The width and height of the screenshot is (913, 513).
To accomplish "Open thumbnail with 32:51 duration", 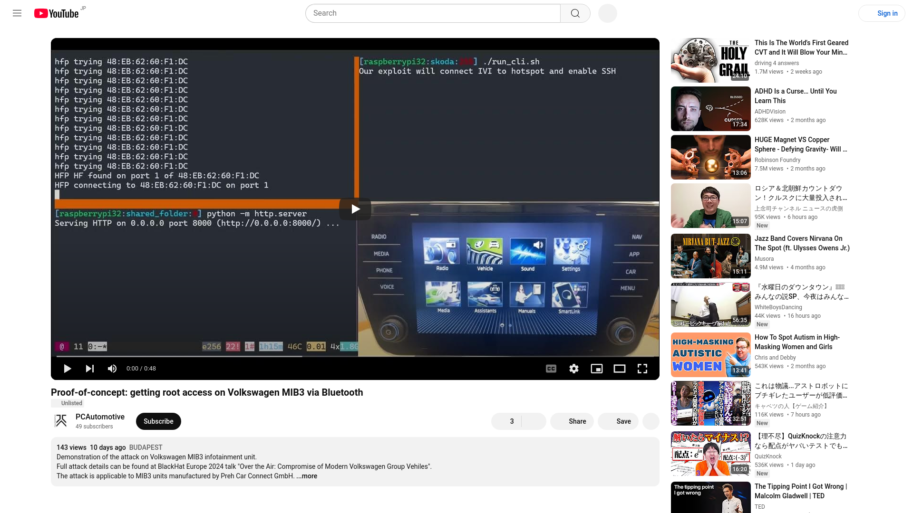I will click(711, 403).
